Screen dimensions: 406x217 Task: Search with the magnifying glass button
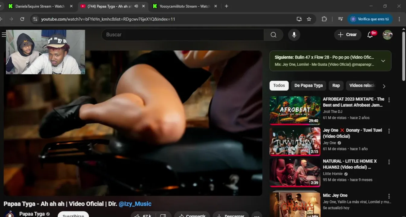click(273, 35)
